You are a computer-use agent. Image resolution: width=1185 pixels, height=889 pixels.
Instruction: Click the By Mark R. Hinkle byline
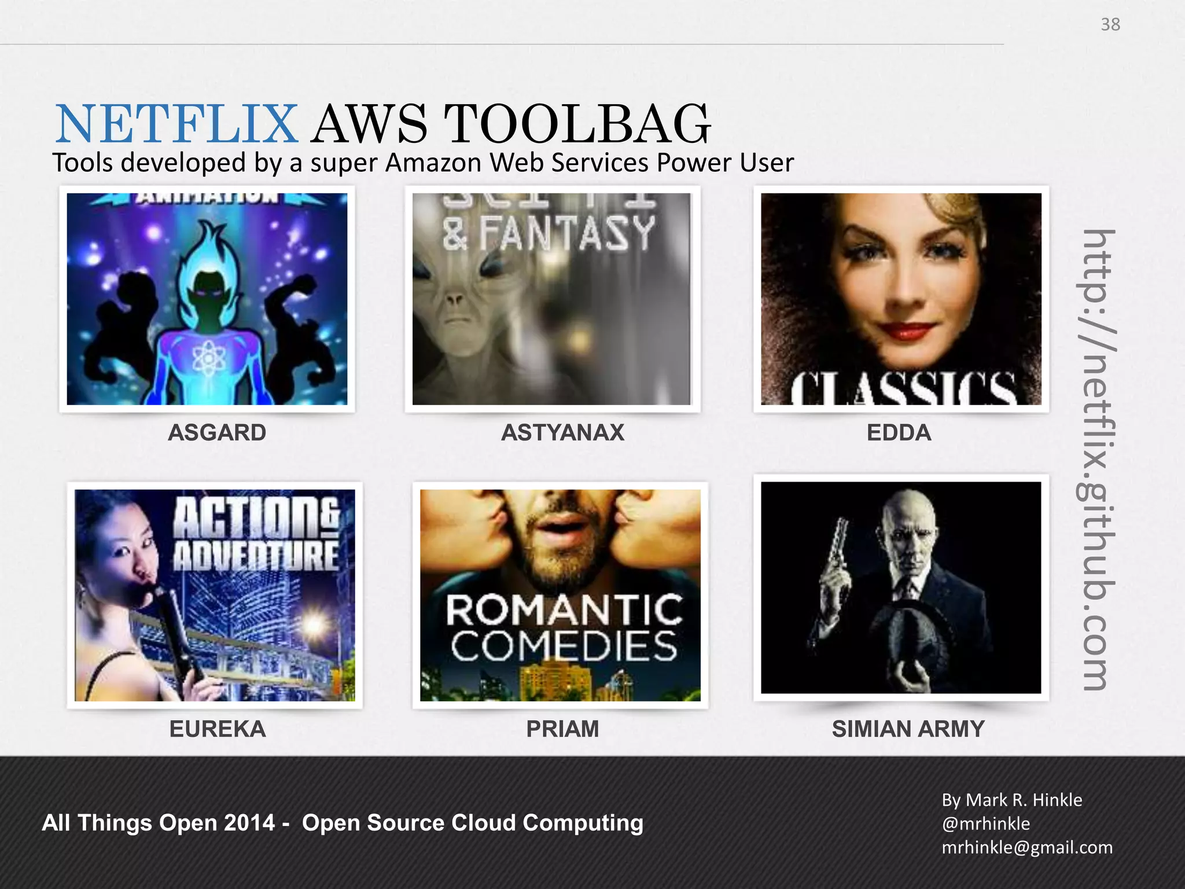coord(1012,800)
